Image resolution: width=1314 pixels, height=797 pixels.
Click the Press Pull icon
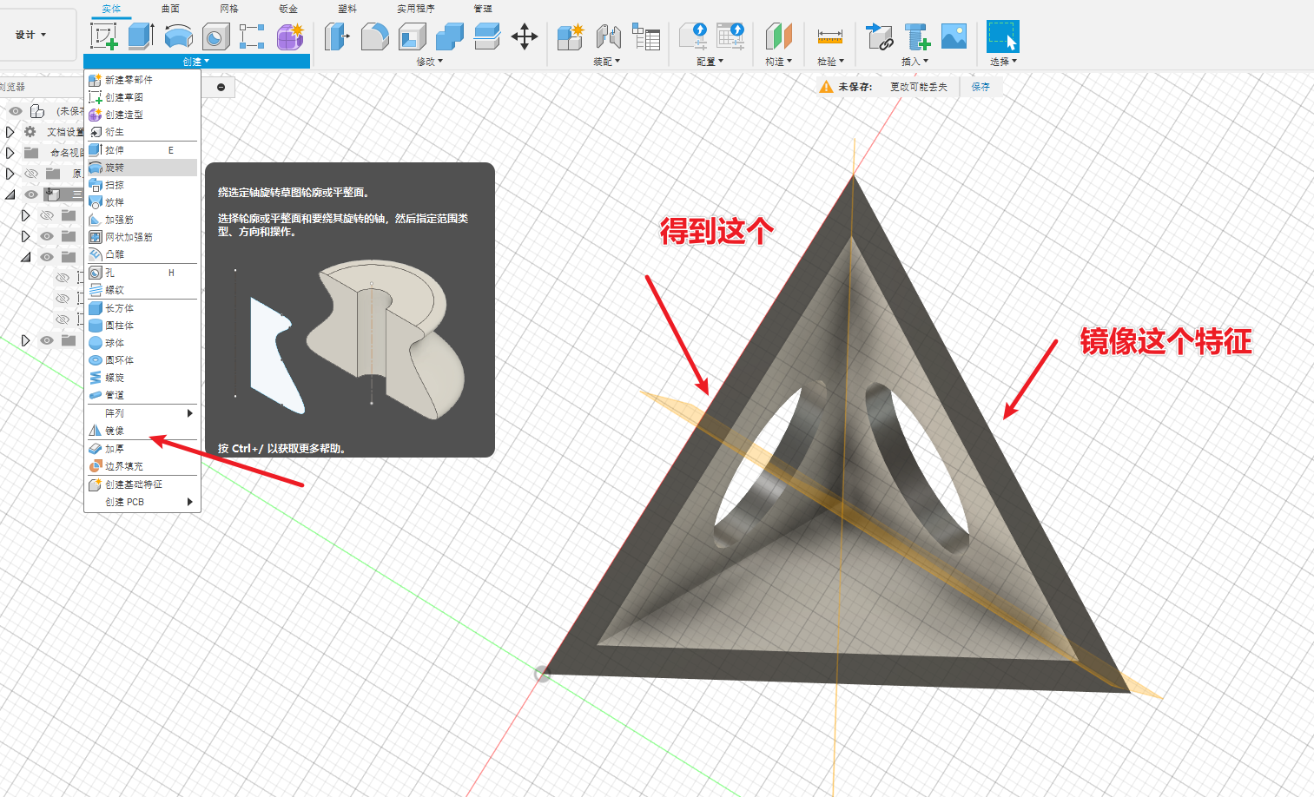click(337, 36)
